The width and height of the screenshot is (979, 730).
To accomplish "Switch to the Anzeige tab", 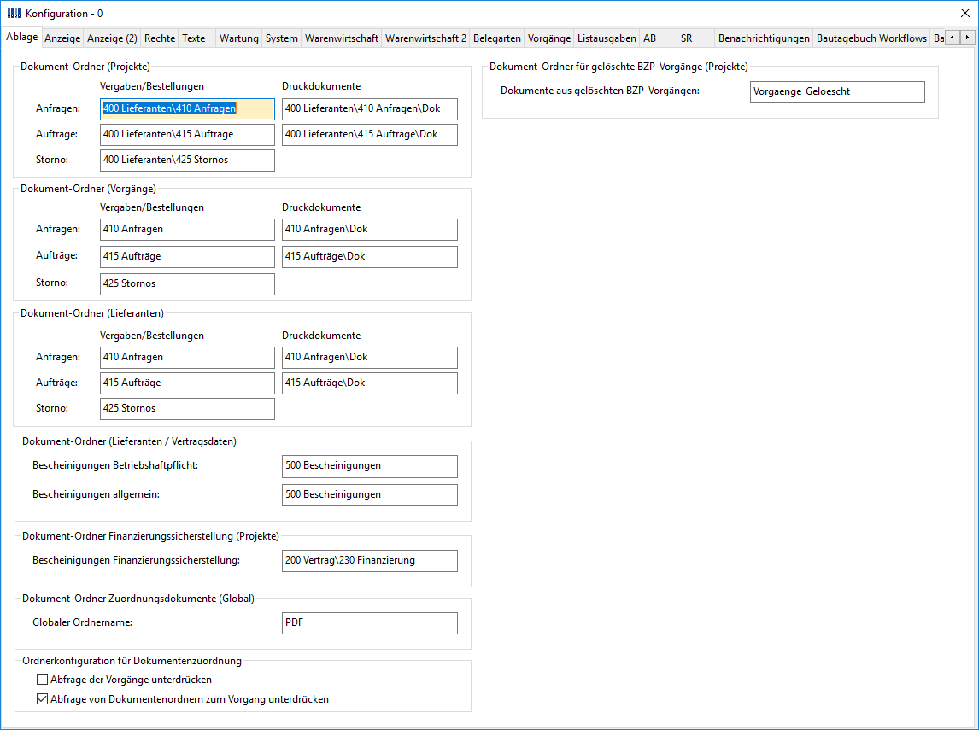I will tap(62, 38).
